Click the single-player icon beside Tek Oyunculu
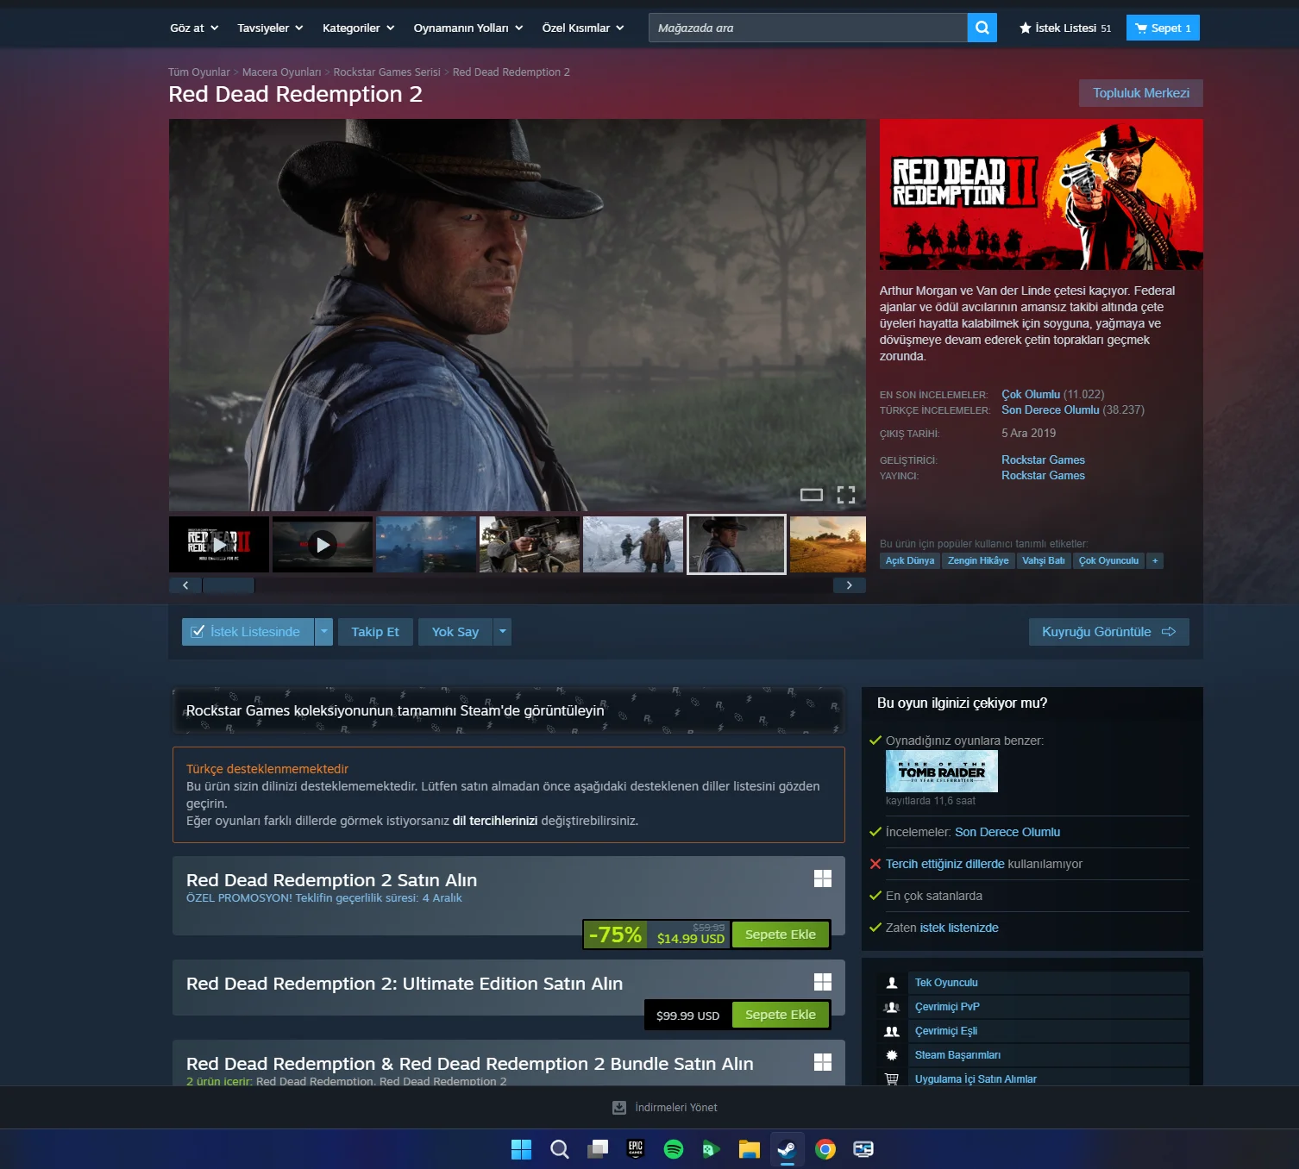 point(892,983)
